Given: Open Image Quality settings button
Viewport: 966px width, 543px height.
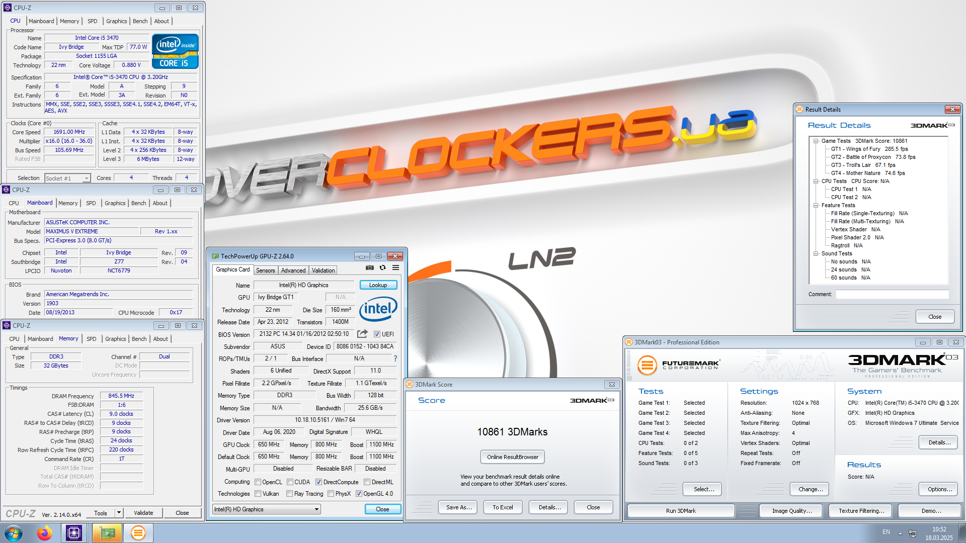Looking at the screenshot, I should pyautogui.click(x=792, y=511).
